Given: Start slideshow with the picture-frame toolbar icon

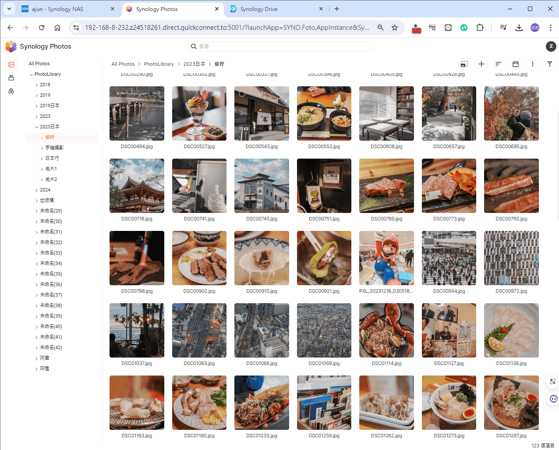Looking at the screenshot, I should [464, 64].
